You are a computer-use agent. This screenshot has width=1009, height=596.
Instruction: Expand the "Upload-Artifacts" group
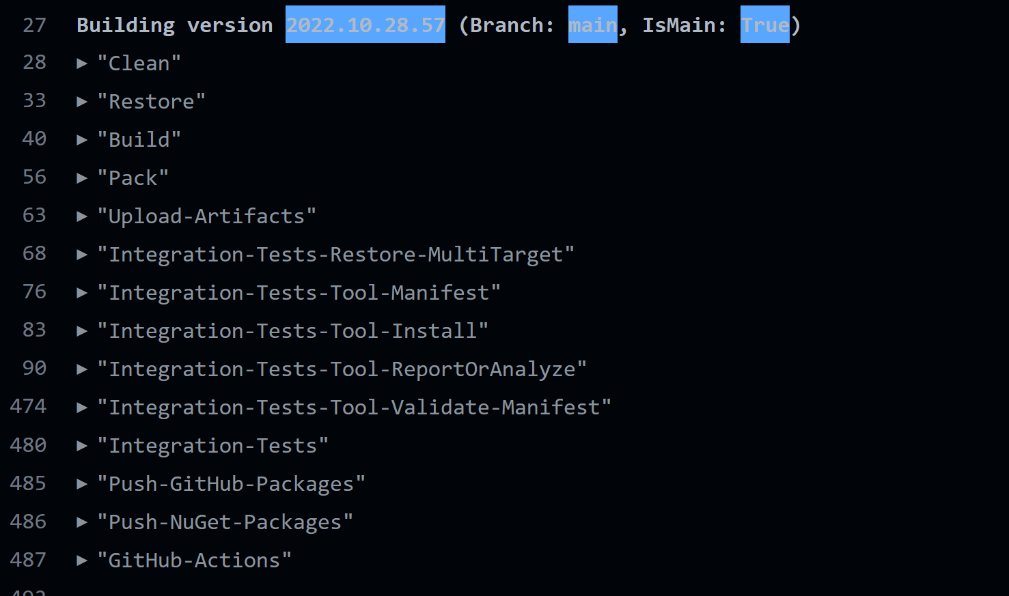[82, 216]
